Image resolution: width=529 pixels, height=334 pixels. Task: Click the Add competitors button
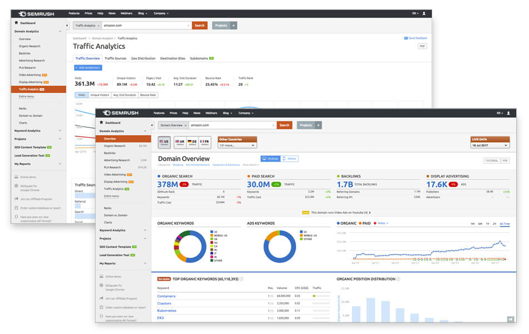tap(88, 68)
